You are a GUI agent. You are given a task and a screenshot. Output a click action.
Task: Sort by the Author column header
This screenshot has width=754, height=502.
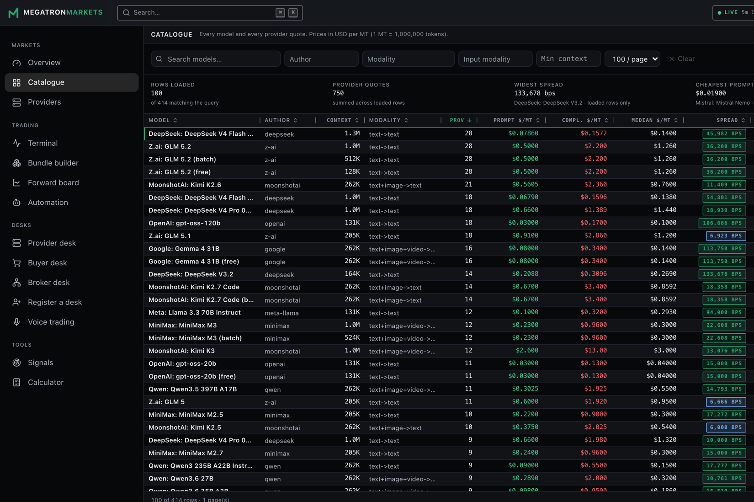[281, 120]
